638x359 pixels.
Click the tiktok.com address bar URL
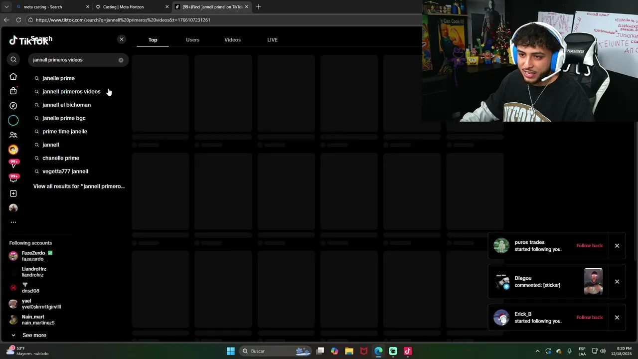click(123, 20)
